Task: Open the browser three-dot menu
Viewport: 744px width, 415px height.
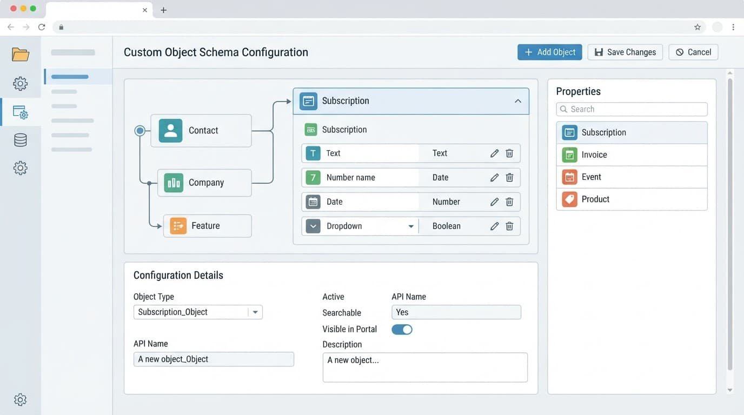Action: pyautogui.click(x=733, y=27)
